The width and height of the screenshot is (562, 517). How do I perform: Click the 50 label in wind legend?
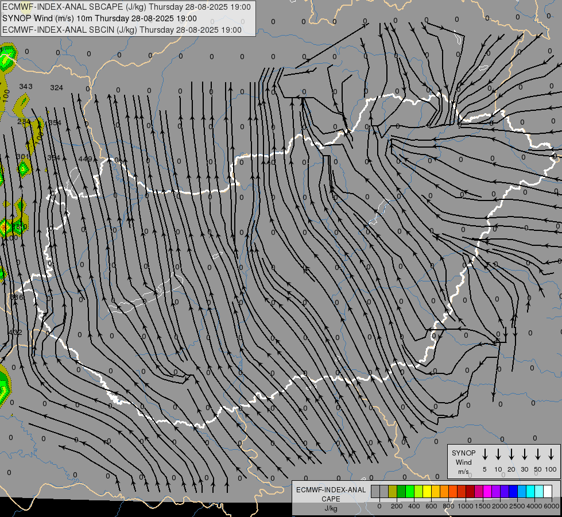point(538,469)
